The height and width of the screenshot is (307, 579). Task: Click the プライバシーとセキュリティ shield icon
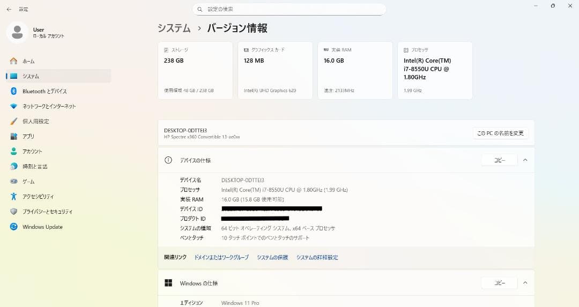click(x=13, y=212)
